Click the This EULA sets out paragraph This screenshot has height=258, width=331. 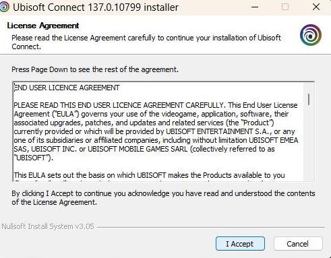(x=150, y=175)
